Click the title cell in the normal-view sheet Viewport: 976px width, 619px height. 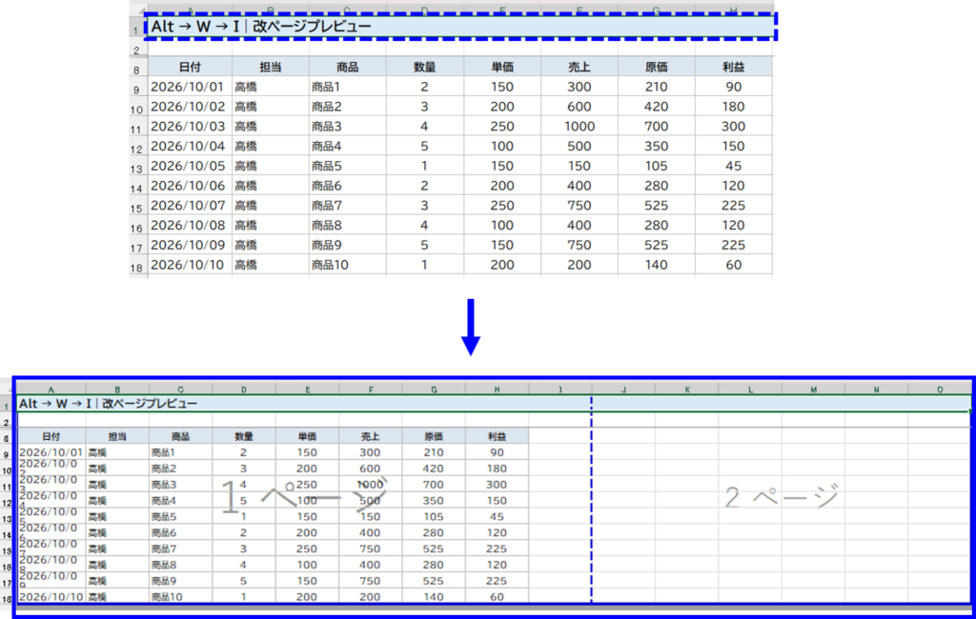tap(461, 27)
